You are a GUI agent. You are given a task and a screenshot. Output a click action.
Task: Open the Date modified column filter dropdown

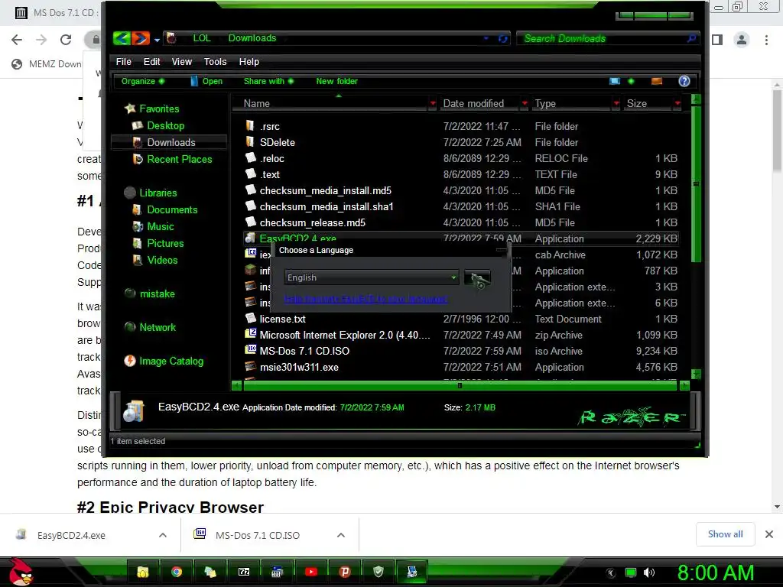click(525, 103)
